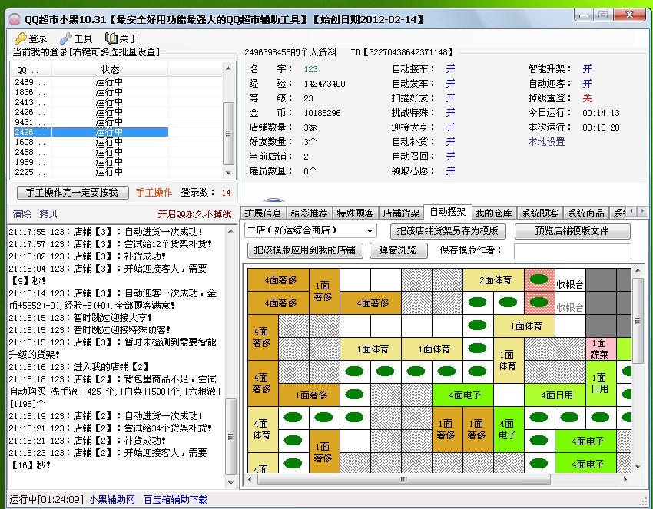653x509 pixels.
Task: Click the 1面奢侈 shelf beside 4面奢侈 top row
Action: click(324, 291)
